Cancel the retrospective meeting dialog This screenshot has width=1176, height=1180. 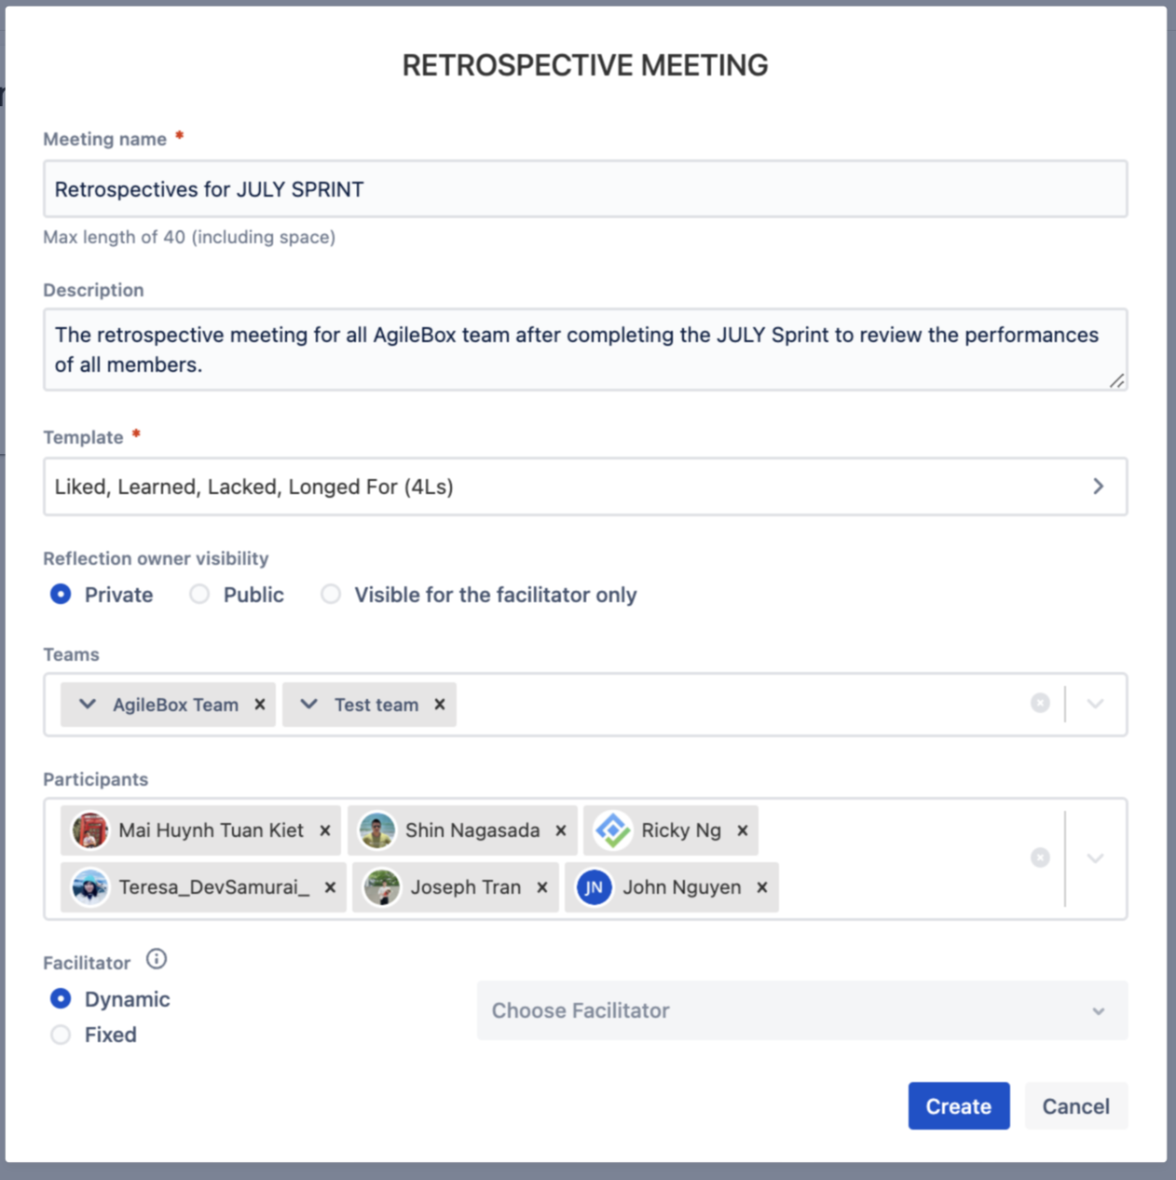1075,1106
